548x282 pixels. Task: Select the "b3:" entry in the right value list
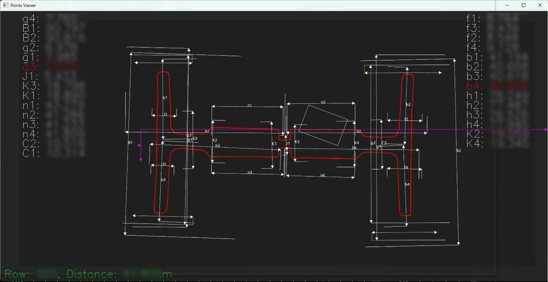click(x=474, y=76)
